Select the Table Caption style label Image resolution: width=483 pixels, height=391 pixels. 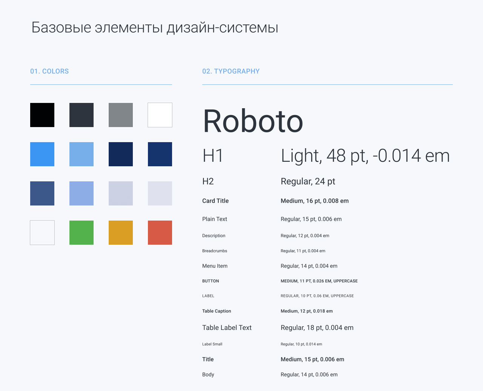coord(217,311)
